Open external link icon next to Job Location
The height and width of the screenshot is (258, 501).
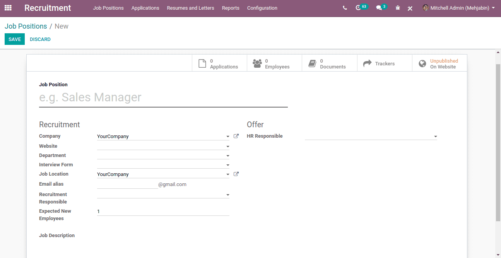pyautogui.click(x=236, y=174)
